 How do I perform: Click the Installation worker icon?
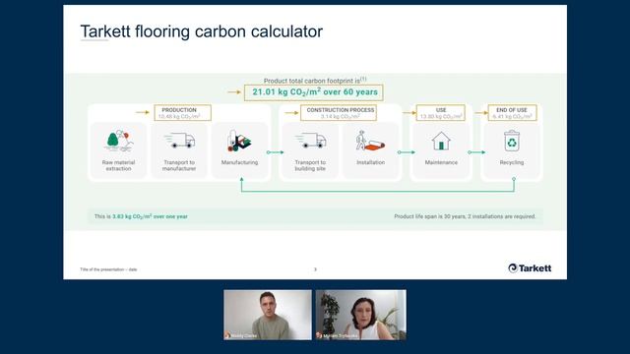click(370, 141)
